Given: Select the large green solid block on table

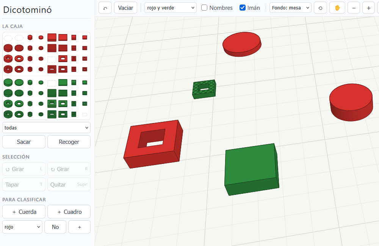Looking at the screenshot, I should (x=251, y=169).
